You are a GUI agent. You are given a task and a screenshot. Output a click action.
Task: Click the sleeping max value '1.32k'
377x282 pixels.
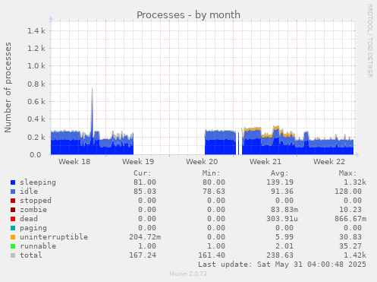point(355,182)
